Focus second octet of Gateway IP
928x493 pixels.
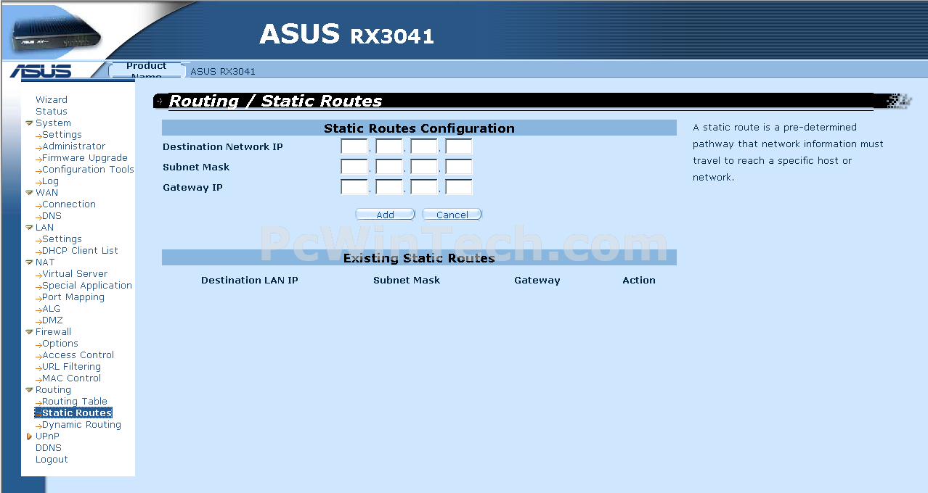point(389,187)
